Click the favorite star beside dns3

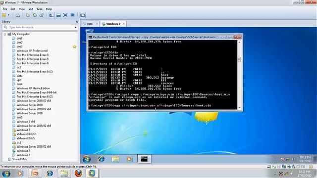[75, 46]
